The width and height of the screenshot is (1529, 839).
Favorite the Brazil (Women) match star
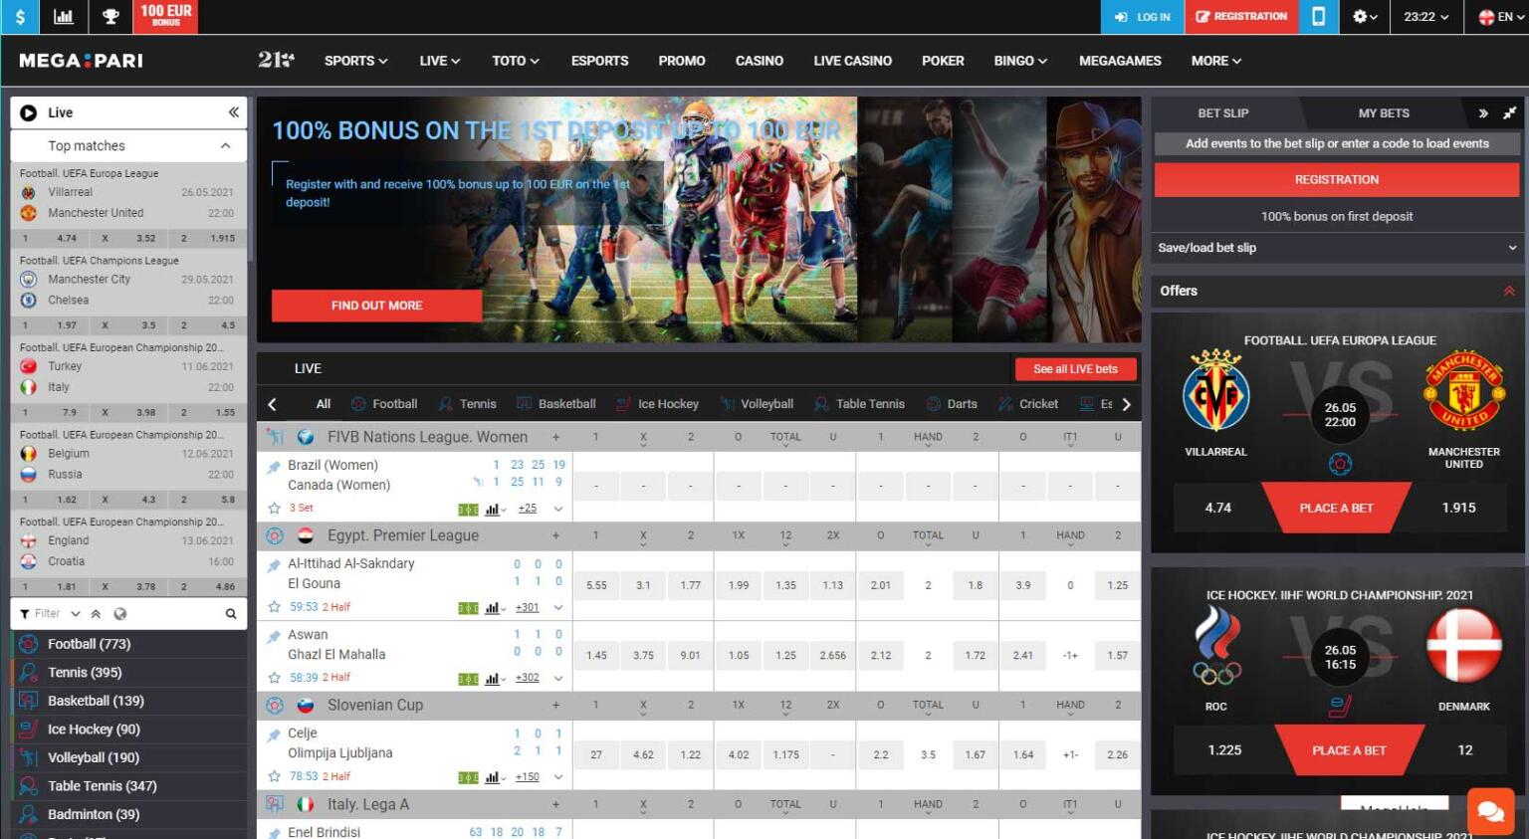click(274, 508)
